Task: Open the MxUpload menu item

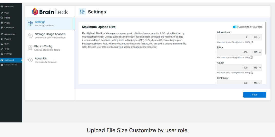Action: click(11, 60)
